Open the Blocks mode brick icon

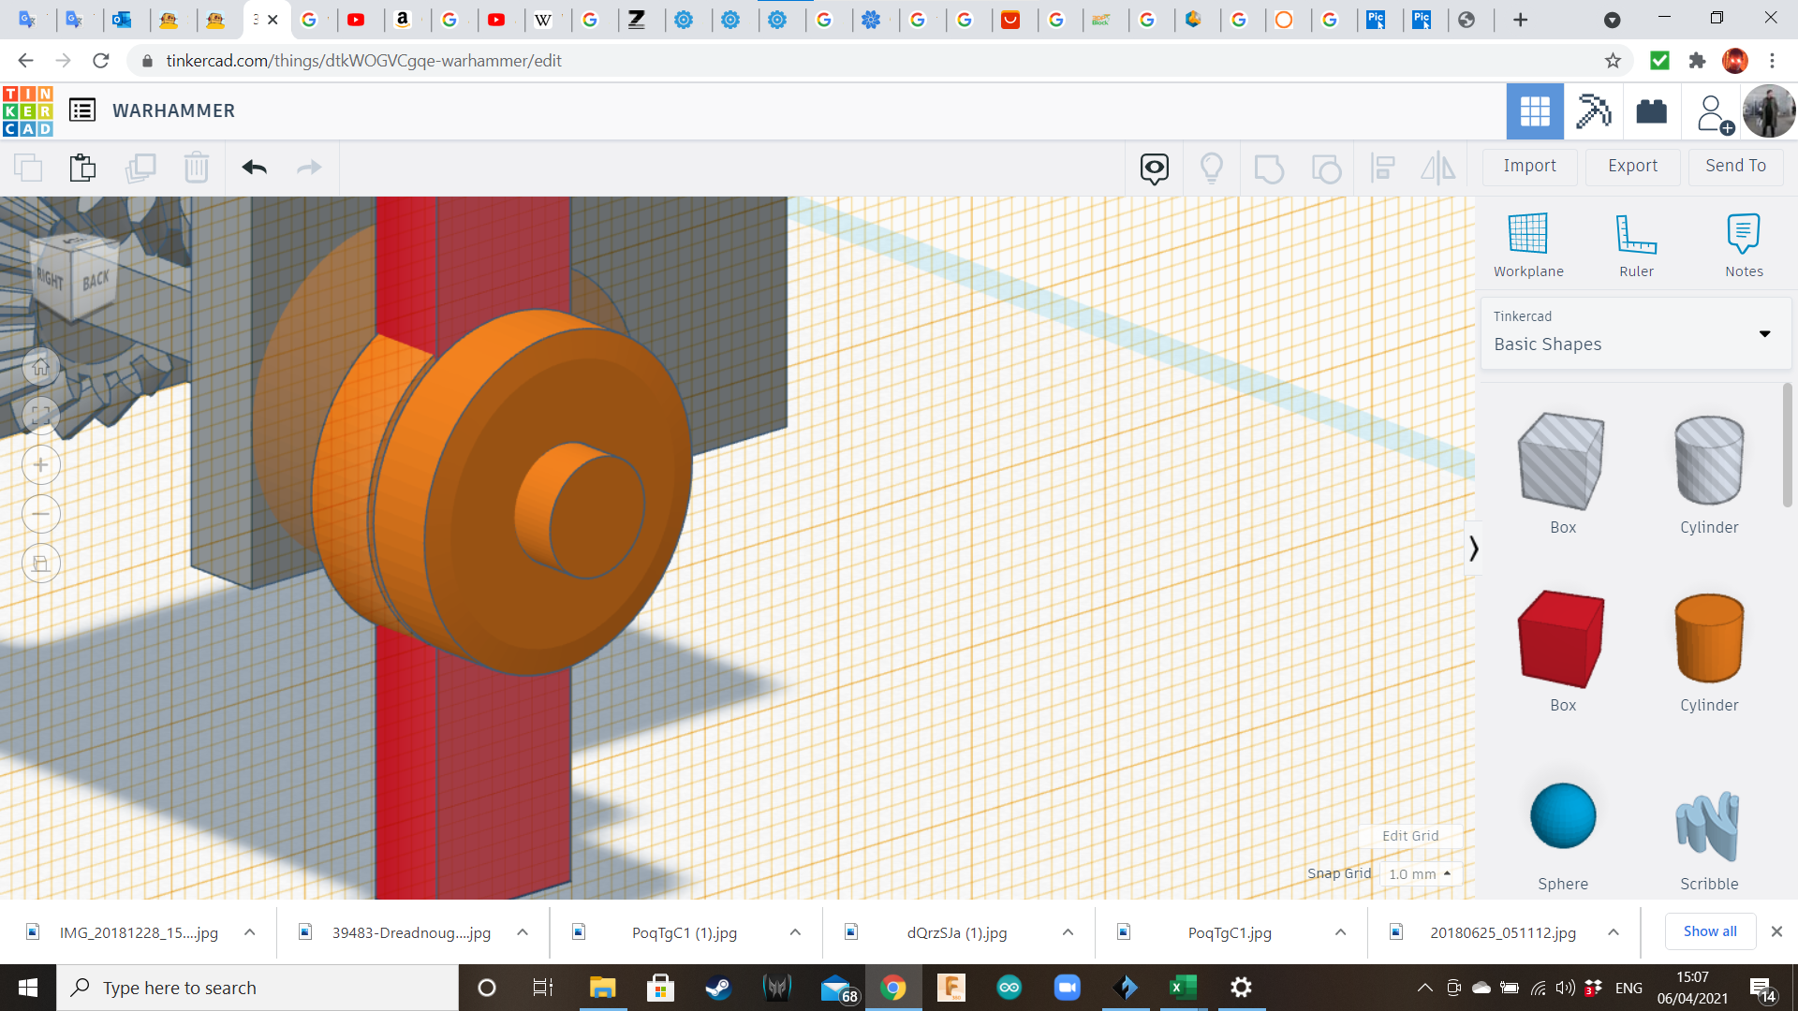pos(1651,111)
